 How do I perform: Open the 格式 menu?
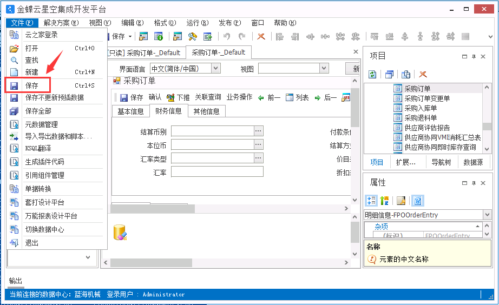165,23
